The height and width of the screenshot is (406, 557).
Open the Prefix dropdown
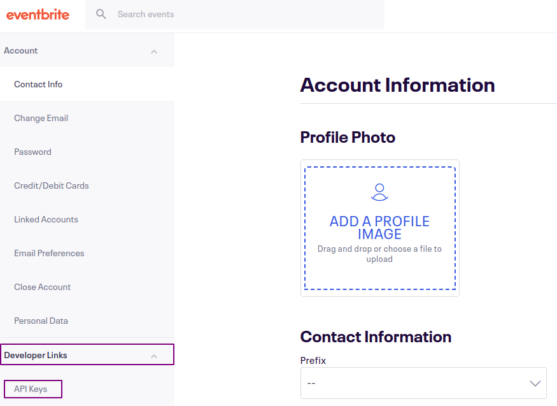pyautogui.click(x=423, y=382)
